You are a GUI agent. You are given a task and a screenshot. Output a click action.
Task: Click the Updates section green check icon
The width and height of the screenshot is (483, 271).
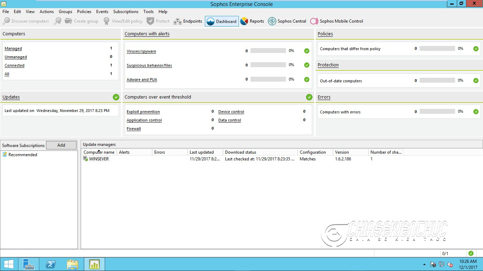point(116,97)
